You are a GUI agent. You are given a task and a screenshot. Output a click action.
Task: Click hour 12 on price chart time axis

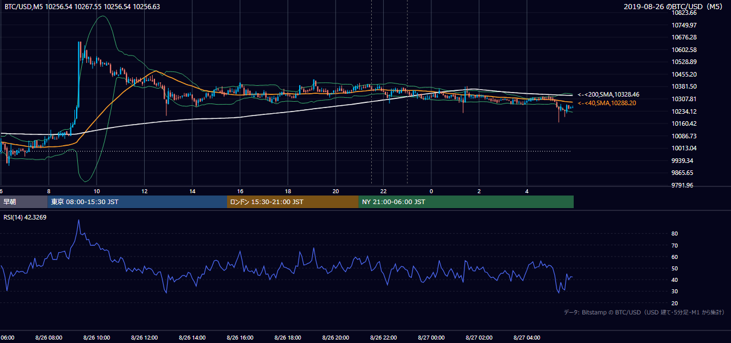pos(144,192)
